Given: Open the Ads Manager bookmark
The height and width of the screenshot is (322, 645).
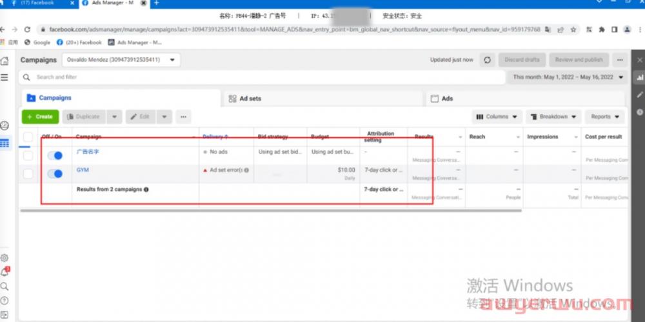Looking at the screenshot, I should [x=135, y=43].
